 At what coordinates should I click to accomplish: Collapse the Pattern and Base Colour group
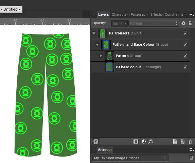(x=97, y=45)
